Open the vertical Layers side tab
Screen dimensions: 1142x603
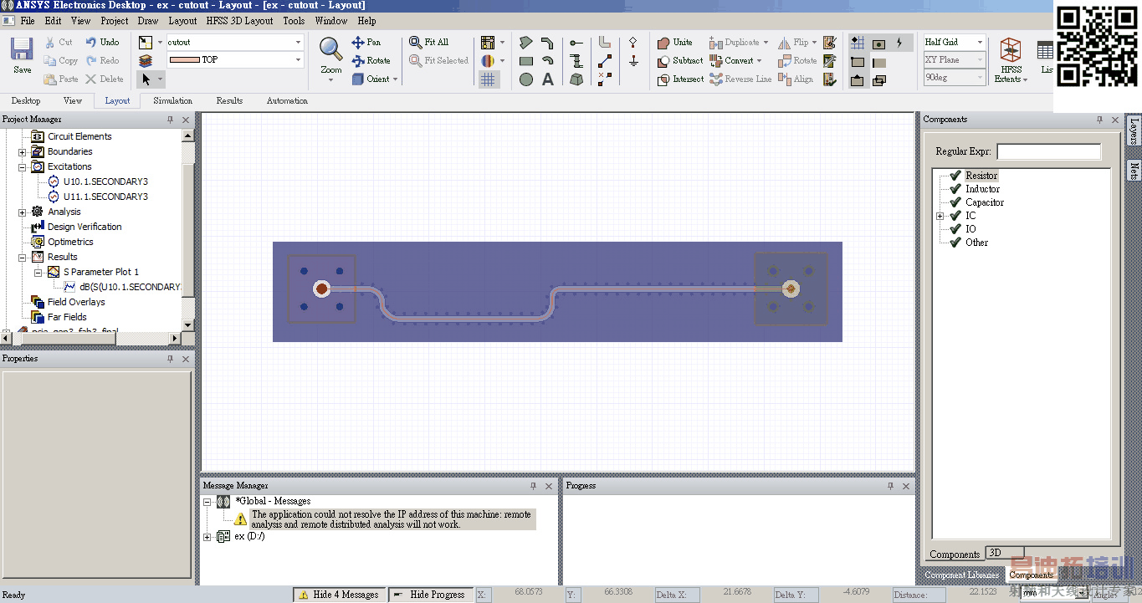tap(1134, 132)
